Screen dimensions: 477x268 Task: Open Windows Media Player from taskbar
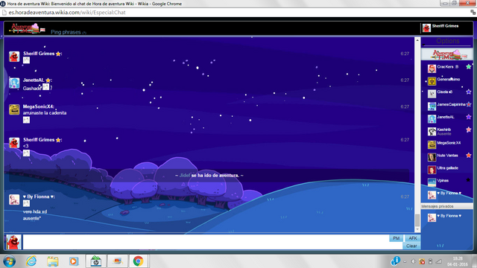pyautogui.click(x=74, y=261)
